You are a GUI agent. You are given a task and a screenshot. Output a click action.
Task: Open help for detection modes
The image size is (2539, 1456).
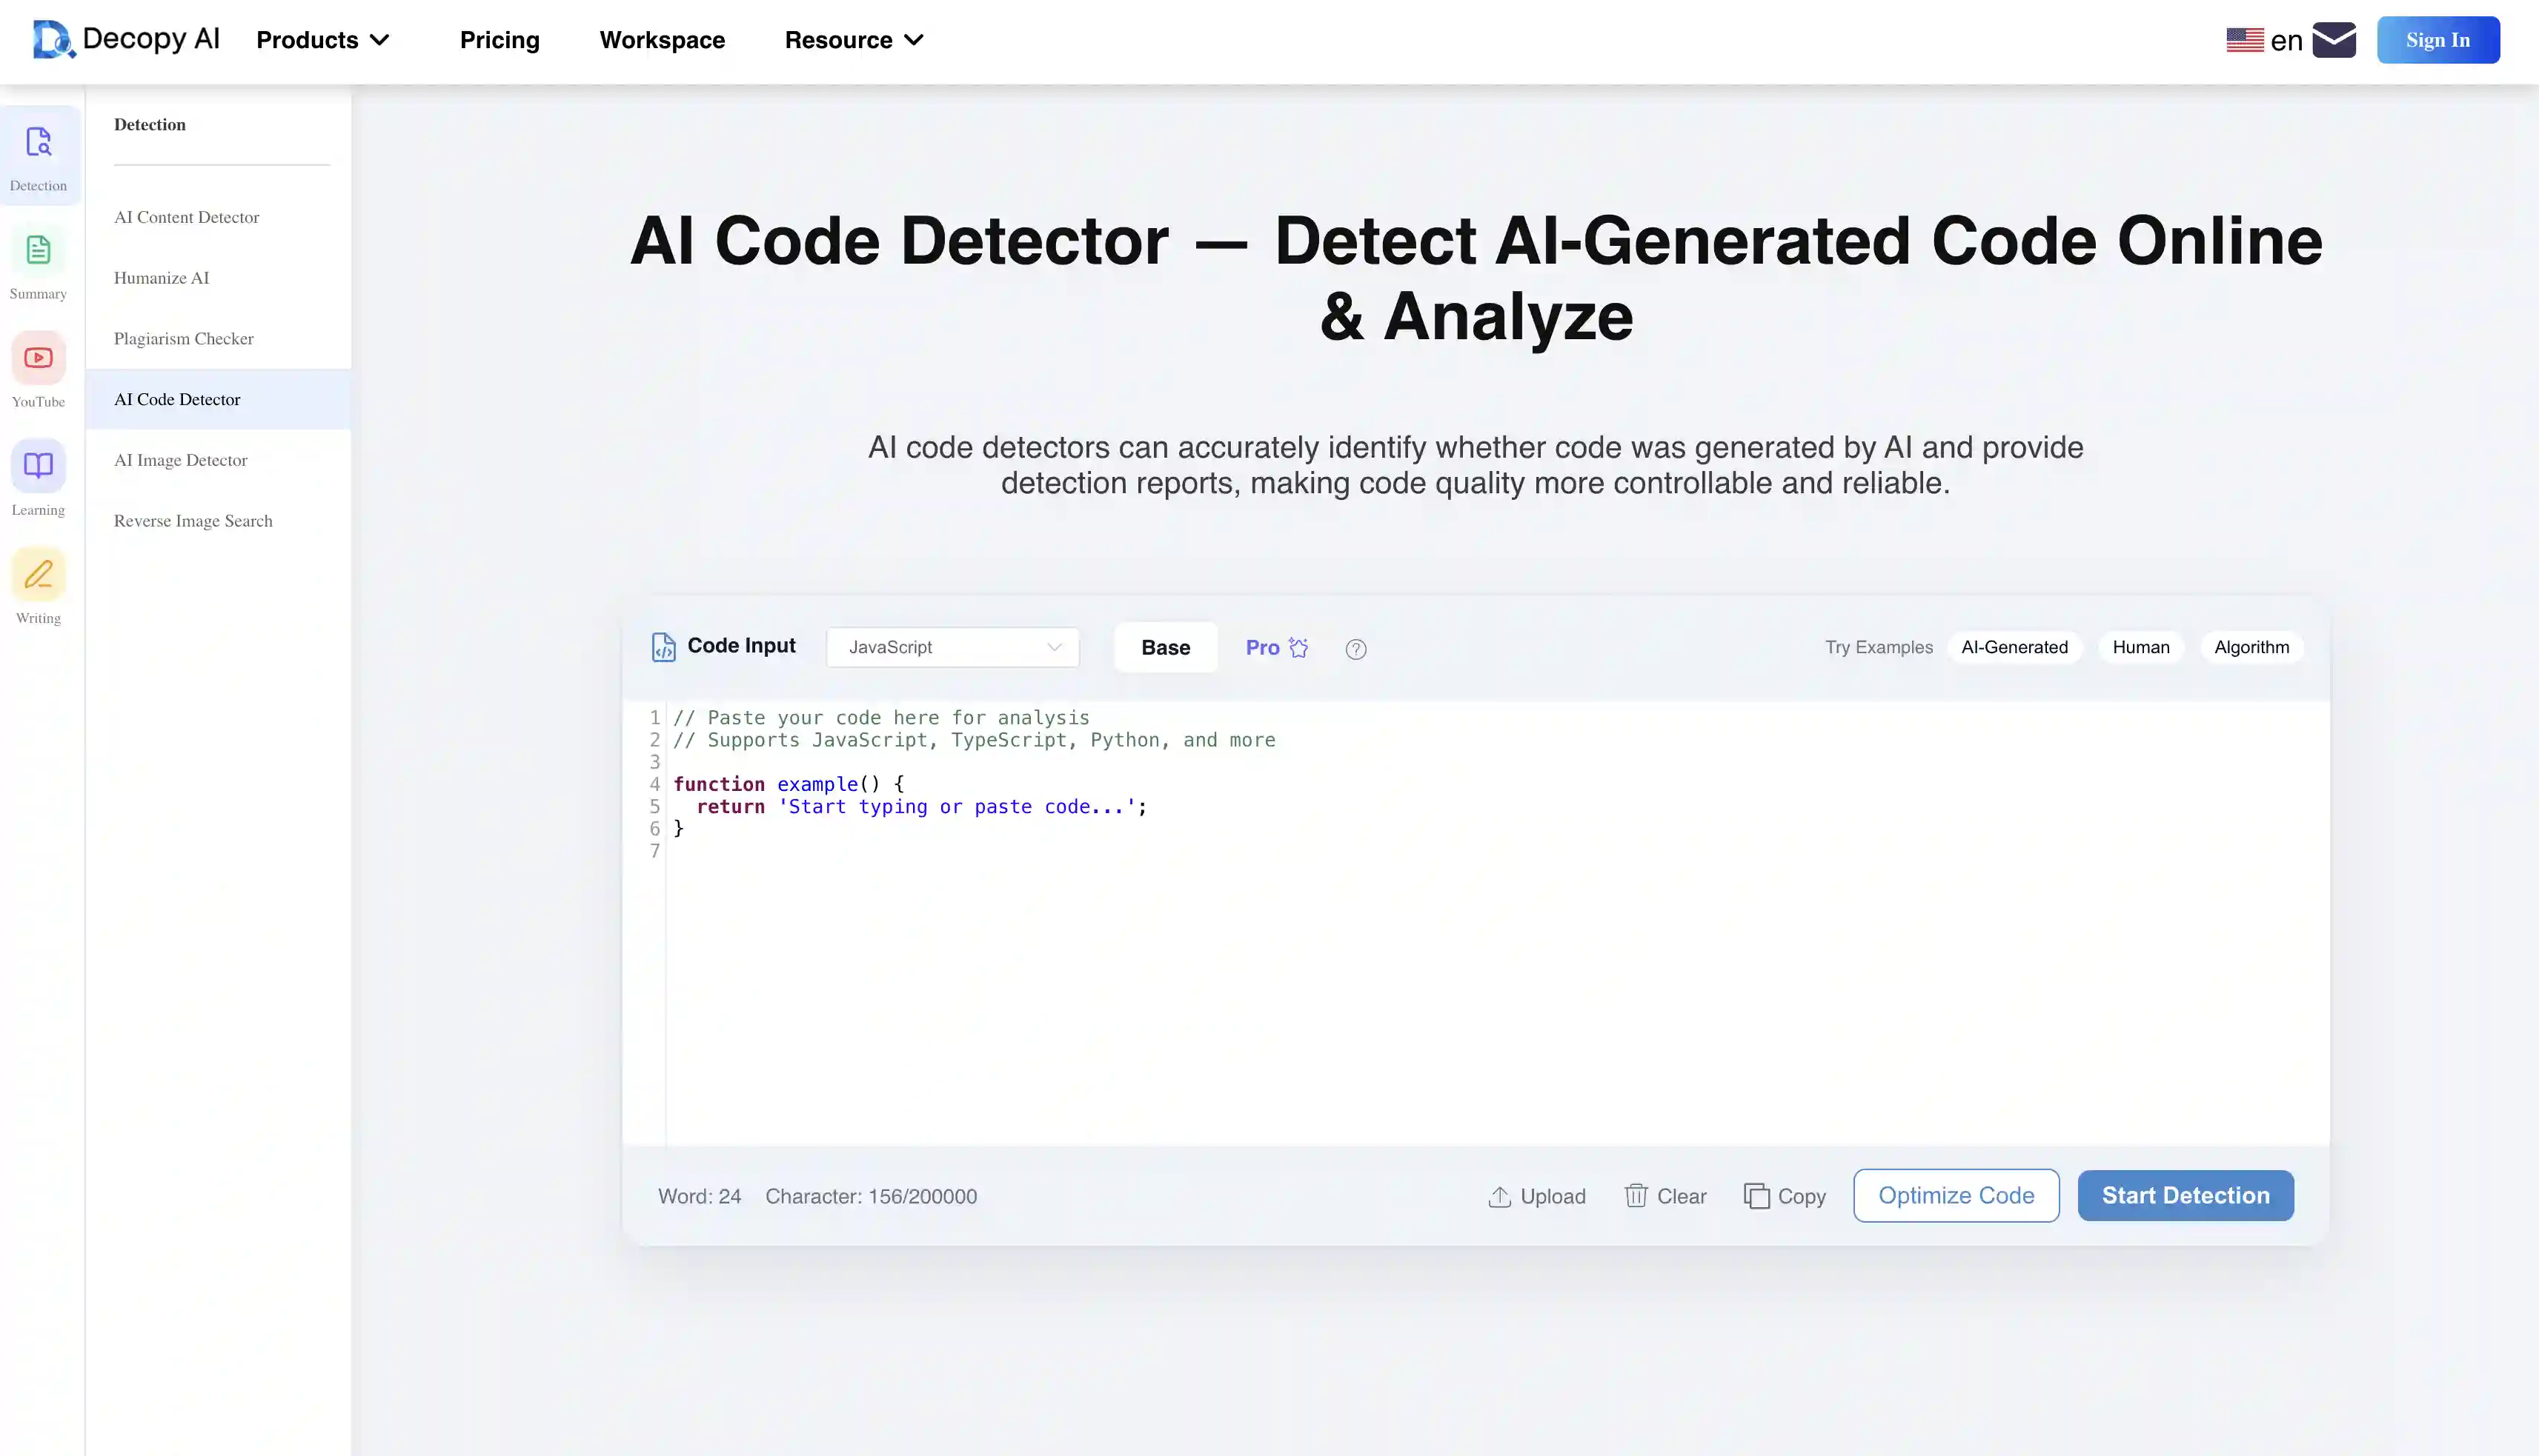tap(1356, 648)
